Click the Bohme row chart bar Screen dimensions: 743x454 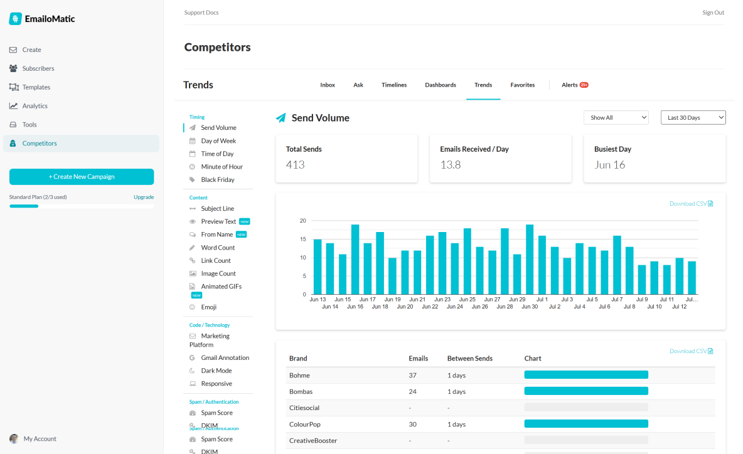(x=586, y=375)
